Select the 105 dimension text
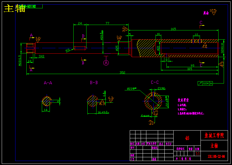The width and height of the screenshot is (232, 165). click(190, 69)
